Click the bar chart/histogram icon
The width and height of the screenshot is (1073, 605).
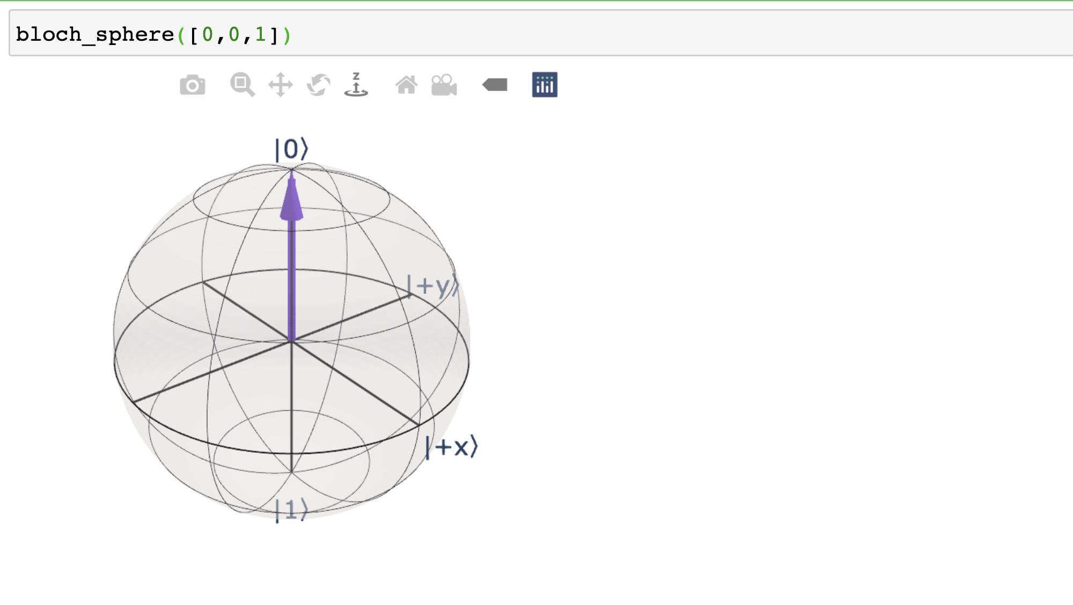[544, 84]
